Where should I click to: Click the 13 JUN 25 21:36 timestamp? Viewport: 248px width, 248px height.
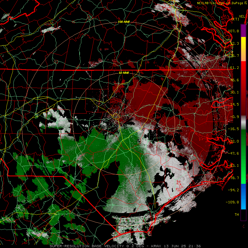[x=183, y=246]
